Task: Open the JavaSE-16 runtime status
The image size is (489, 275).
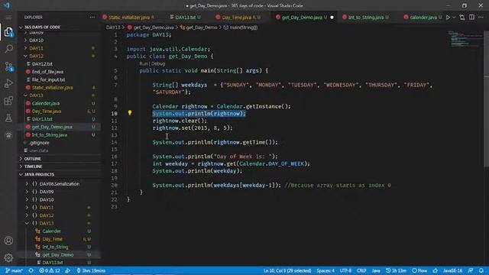Action: pos(453,270)
